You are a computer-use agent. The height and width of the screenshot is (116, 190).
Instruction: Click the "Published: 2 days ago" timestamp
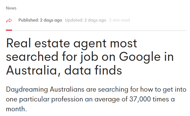click(40, 20)
